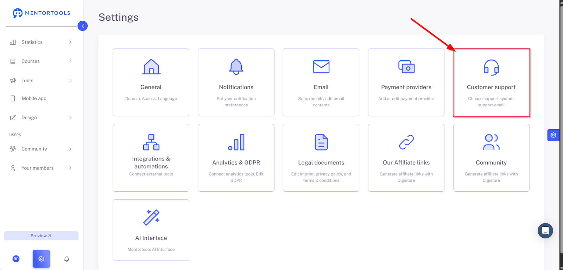Click the Design pencil icon
The height and width of the screenshot is (270, 563).
[13, 118]
